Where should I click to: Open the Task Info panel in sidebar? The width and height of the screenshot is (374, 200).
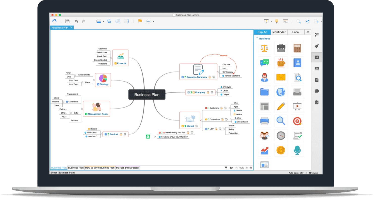pyautogui.click(x=317, y=102)
